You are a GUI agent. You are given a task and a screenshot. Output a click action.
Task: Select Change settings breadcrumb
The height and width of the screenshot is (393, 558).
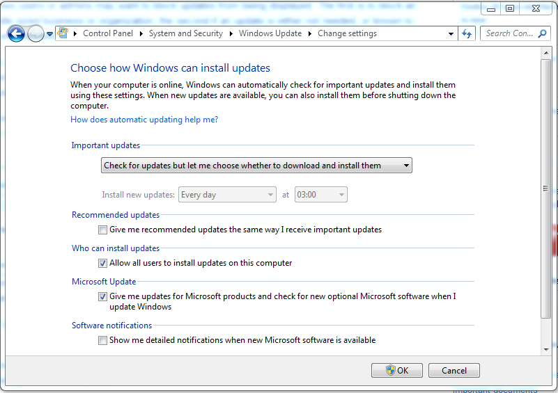point(347,33)
